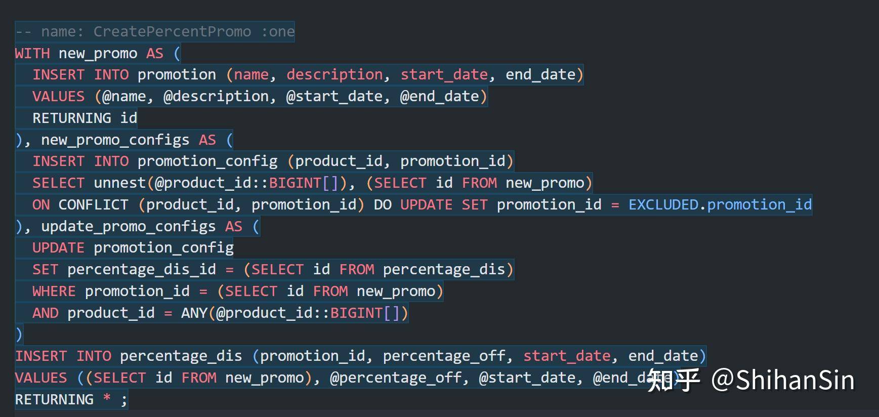Screen dimensions: 879x417
Task: Click the 知乎 watermark logo
Action: point(673,381)
